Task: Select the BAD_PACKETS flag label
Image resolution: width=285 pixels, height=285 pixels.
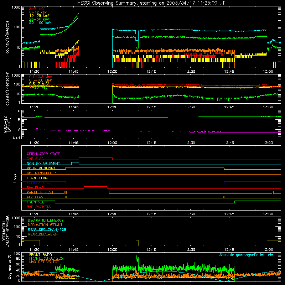Action: (x=39, y=207)
